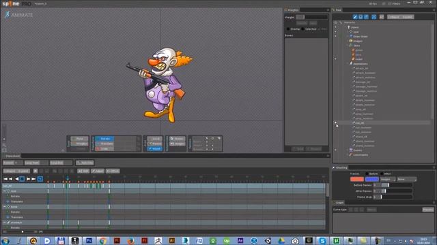Switch axes to World
The height and width of the screenshot is (245, 437).
[x=155, y=148]
